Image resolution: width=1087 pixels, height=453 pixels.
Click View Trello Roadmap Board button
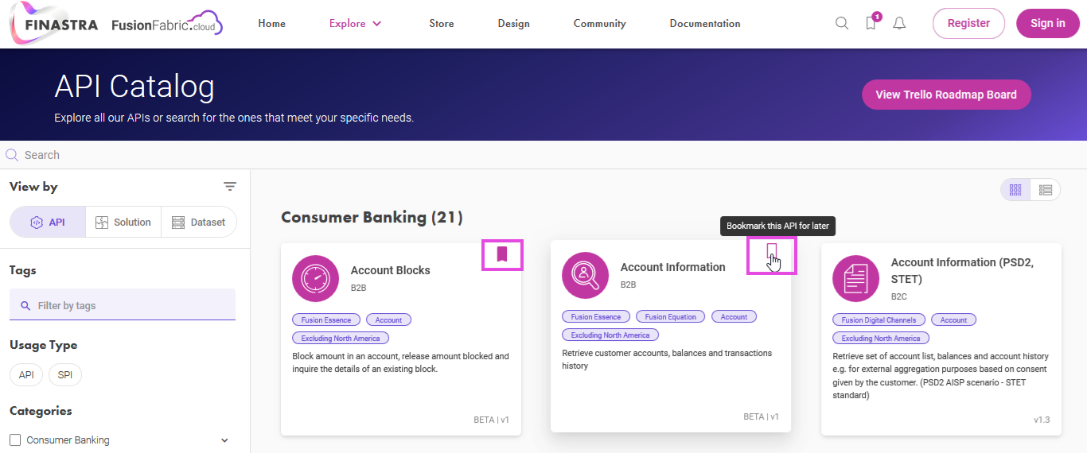tap(946, 95)
